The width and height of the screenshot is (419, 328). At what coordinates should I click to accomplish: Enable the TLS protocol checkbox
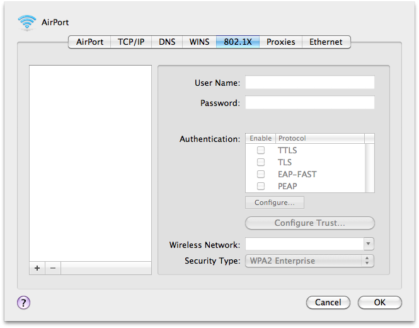pos(261,162)
